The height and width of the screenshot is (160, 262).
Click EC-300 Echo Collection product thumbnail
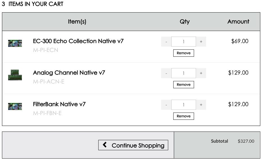(15, 43)
